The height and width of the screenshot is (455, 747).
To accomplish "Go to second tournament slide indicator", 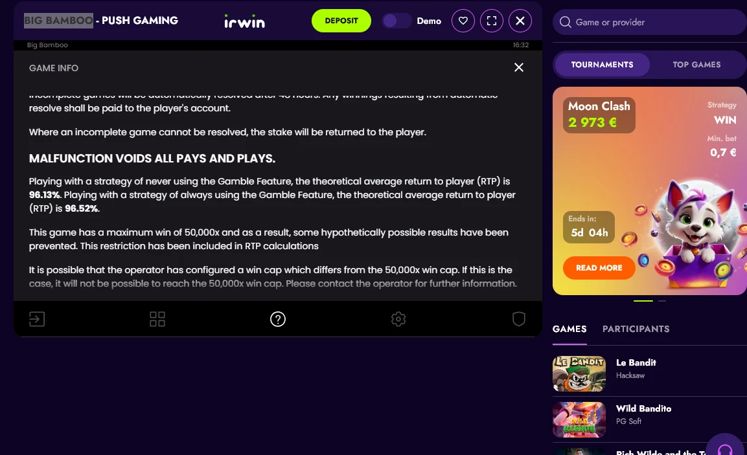I will (662, 301).
